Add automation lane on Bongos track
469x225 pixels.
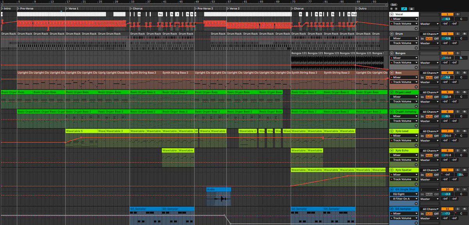(416, 67)
